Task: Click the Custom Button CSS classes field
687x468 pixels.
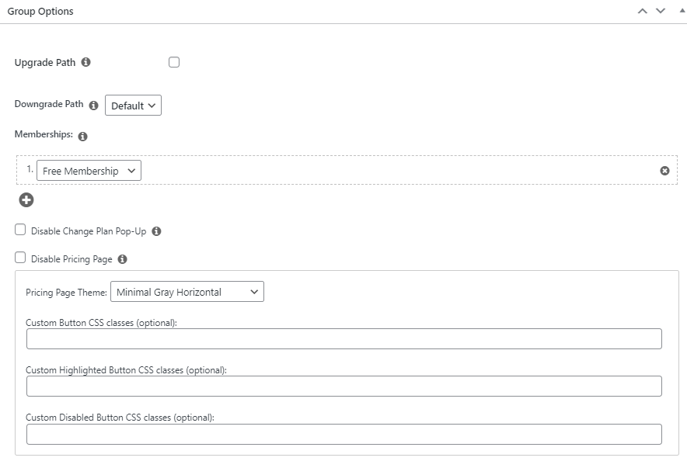Action: pyautogui.click(x=343, y=338)
